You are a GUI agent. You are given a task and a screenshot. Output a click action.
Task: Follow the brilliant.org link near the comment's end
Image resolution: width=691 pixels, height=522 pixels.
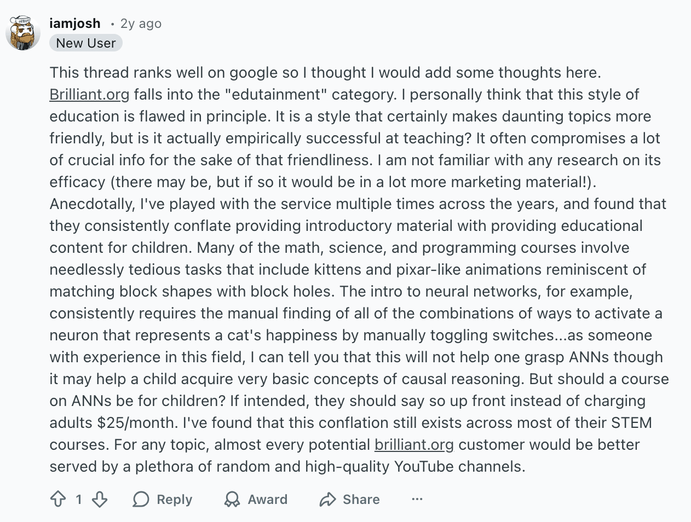[x=413, y=444]
